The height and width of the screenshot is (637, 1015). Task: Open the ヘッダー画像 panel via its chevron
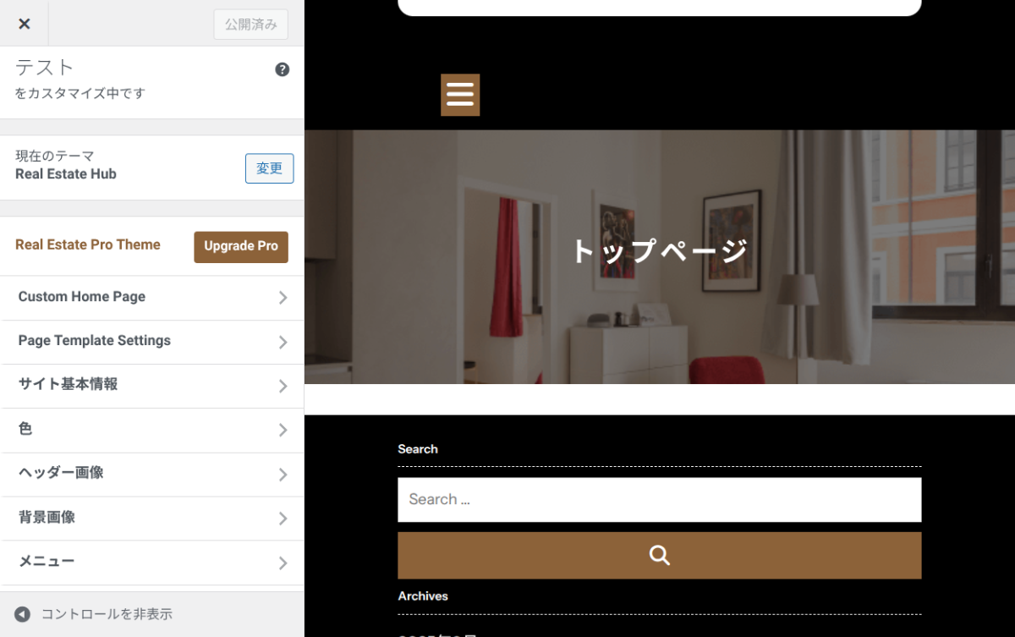click(x=284, y=474)
